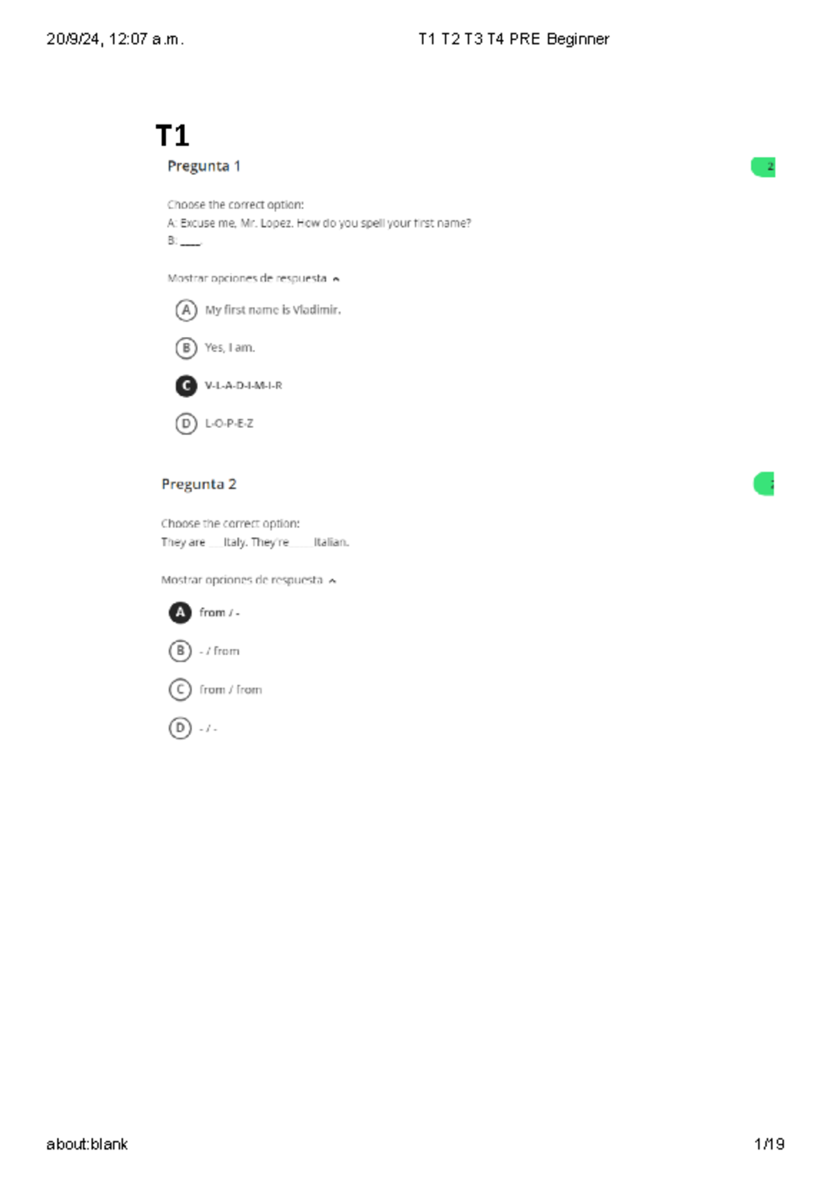Click the page header title 'T1 T2 T3 T4 PRE Beginner'
The height and width of the screenshot is (1181, 834).
514,39
